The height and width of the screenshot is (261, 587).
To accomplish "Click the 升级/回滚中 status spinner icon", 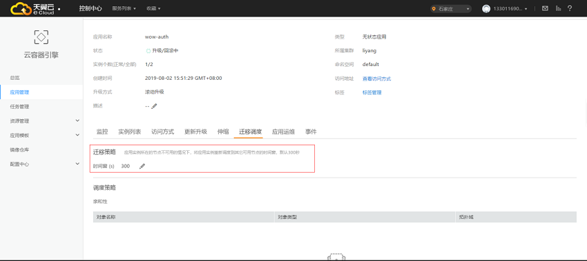I will pyautogui.click(x=148, y=50).
